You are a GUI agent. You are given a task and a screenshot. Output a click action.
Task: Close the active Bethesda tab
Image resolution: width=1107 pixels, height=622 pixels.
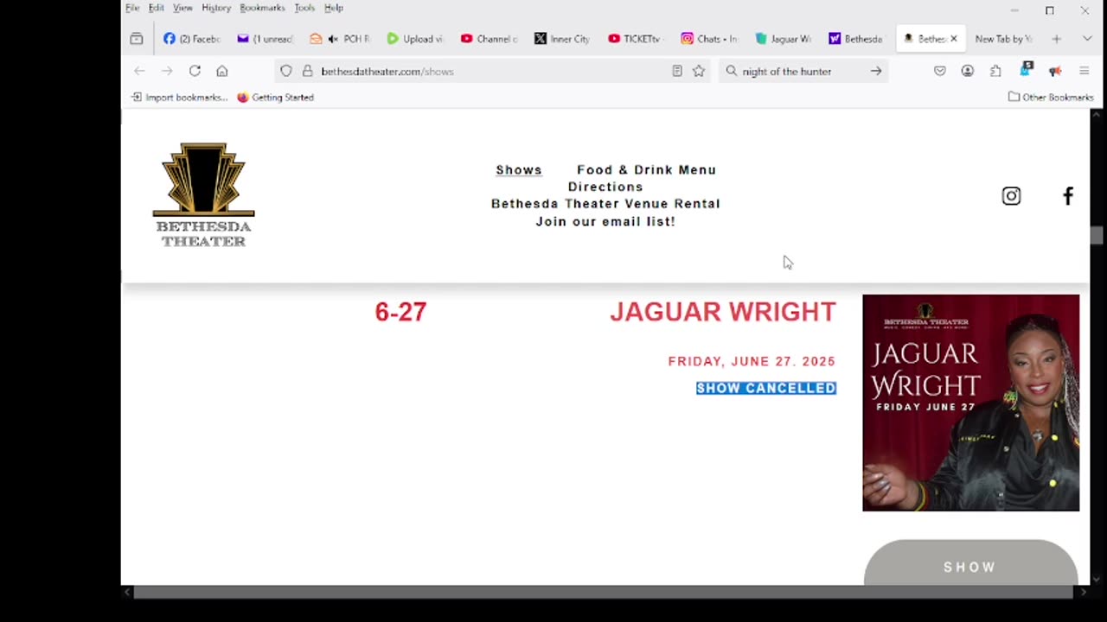point(954,39)
